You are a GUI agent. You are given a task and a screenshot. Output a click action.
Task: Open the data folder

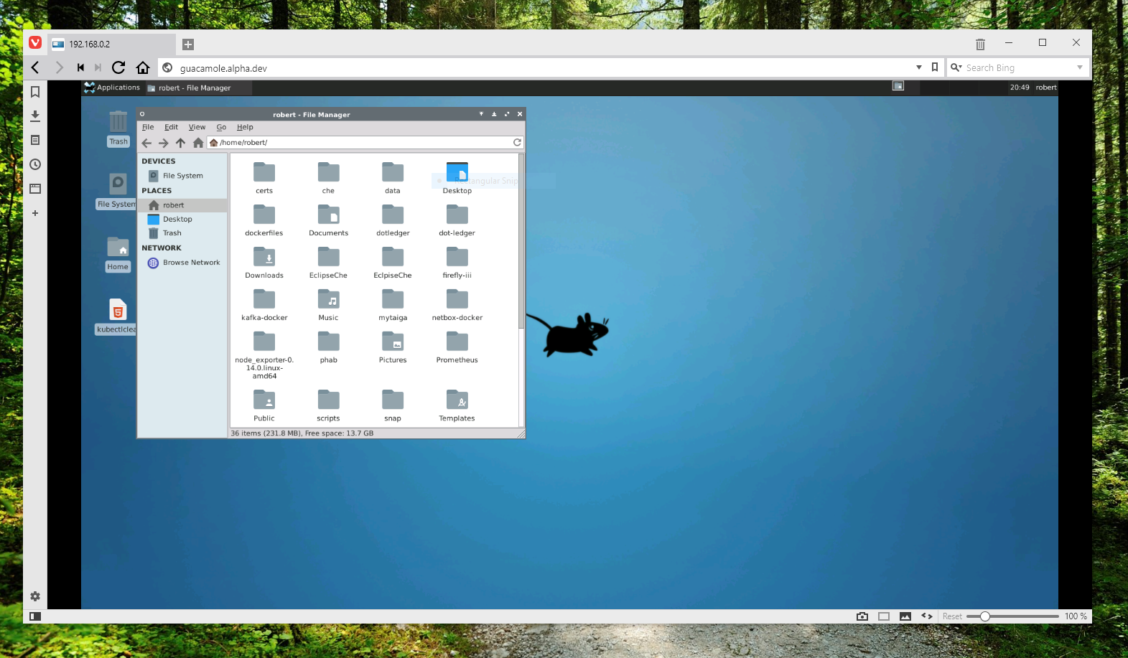[393, 177]
